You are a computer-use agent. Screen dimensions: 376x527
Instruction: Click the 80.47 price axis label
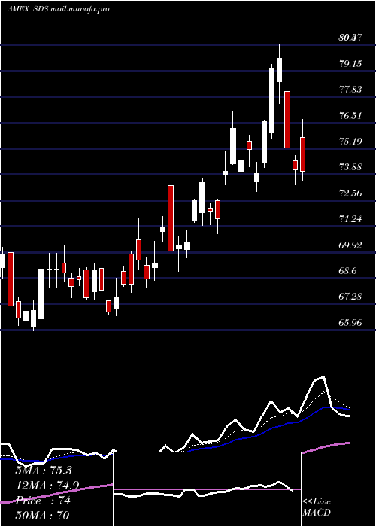pos(350,38)
